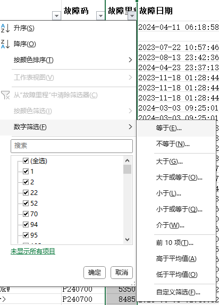Click cell 2024-03-03 09:25:01
This screenshot has height=305, width=219.
179,108
